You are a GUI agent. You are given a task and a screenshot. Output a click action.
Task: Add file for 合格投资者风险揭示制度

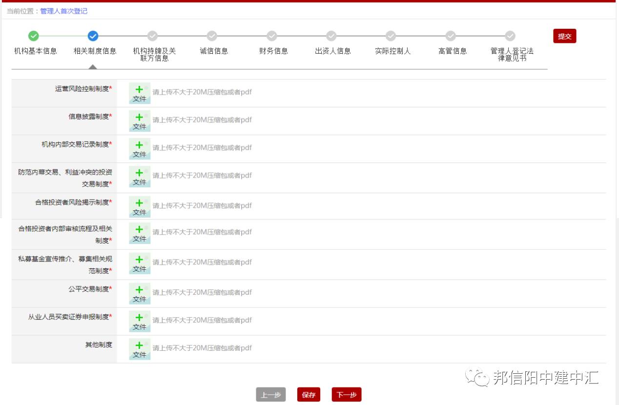(x=140, y=207)
